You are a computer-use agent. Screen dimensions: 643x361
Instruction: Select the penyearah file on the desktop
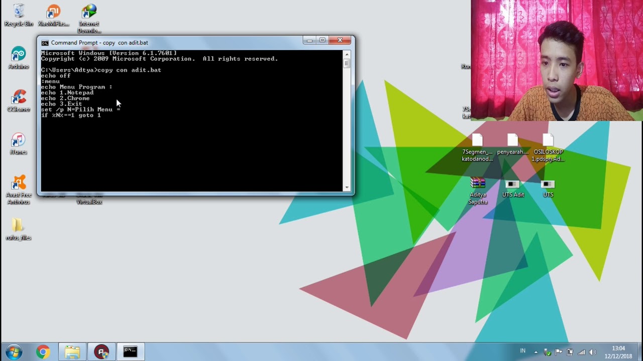[513, 144]
